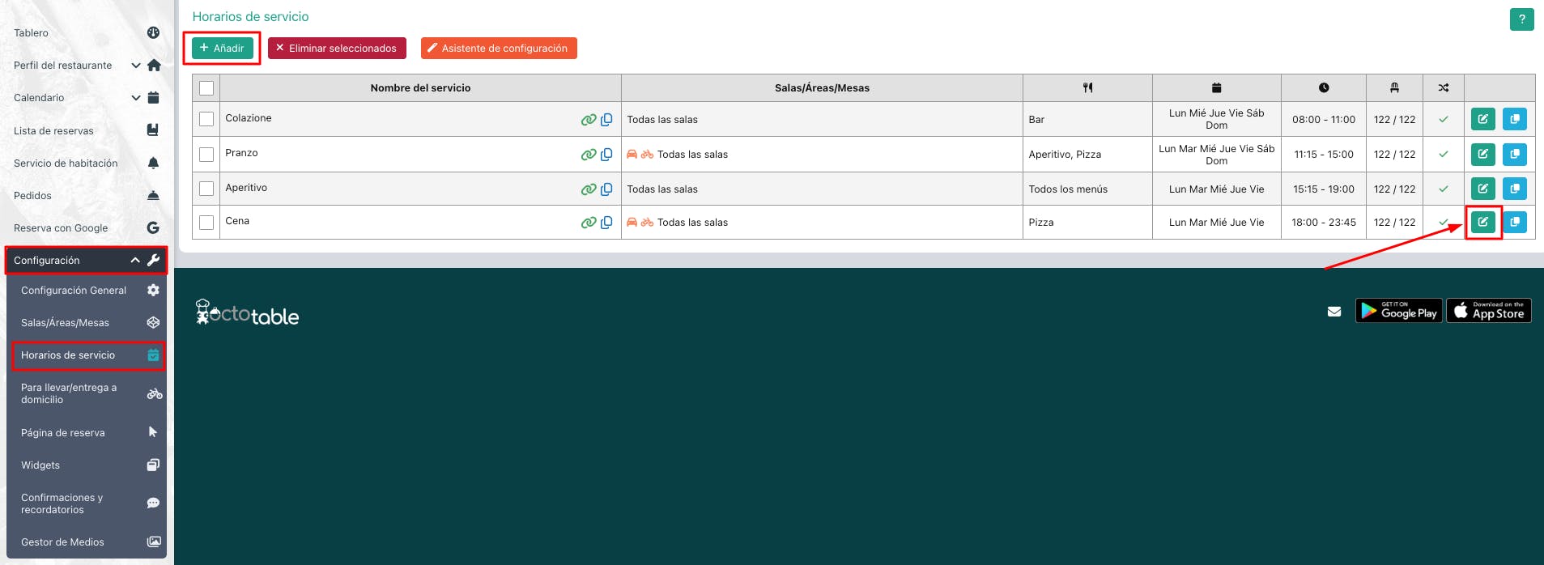Open Pedidos in the sidebar

coord(87,195)
